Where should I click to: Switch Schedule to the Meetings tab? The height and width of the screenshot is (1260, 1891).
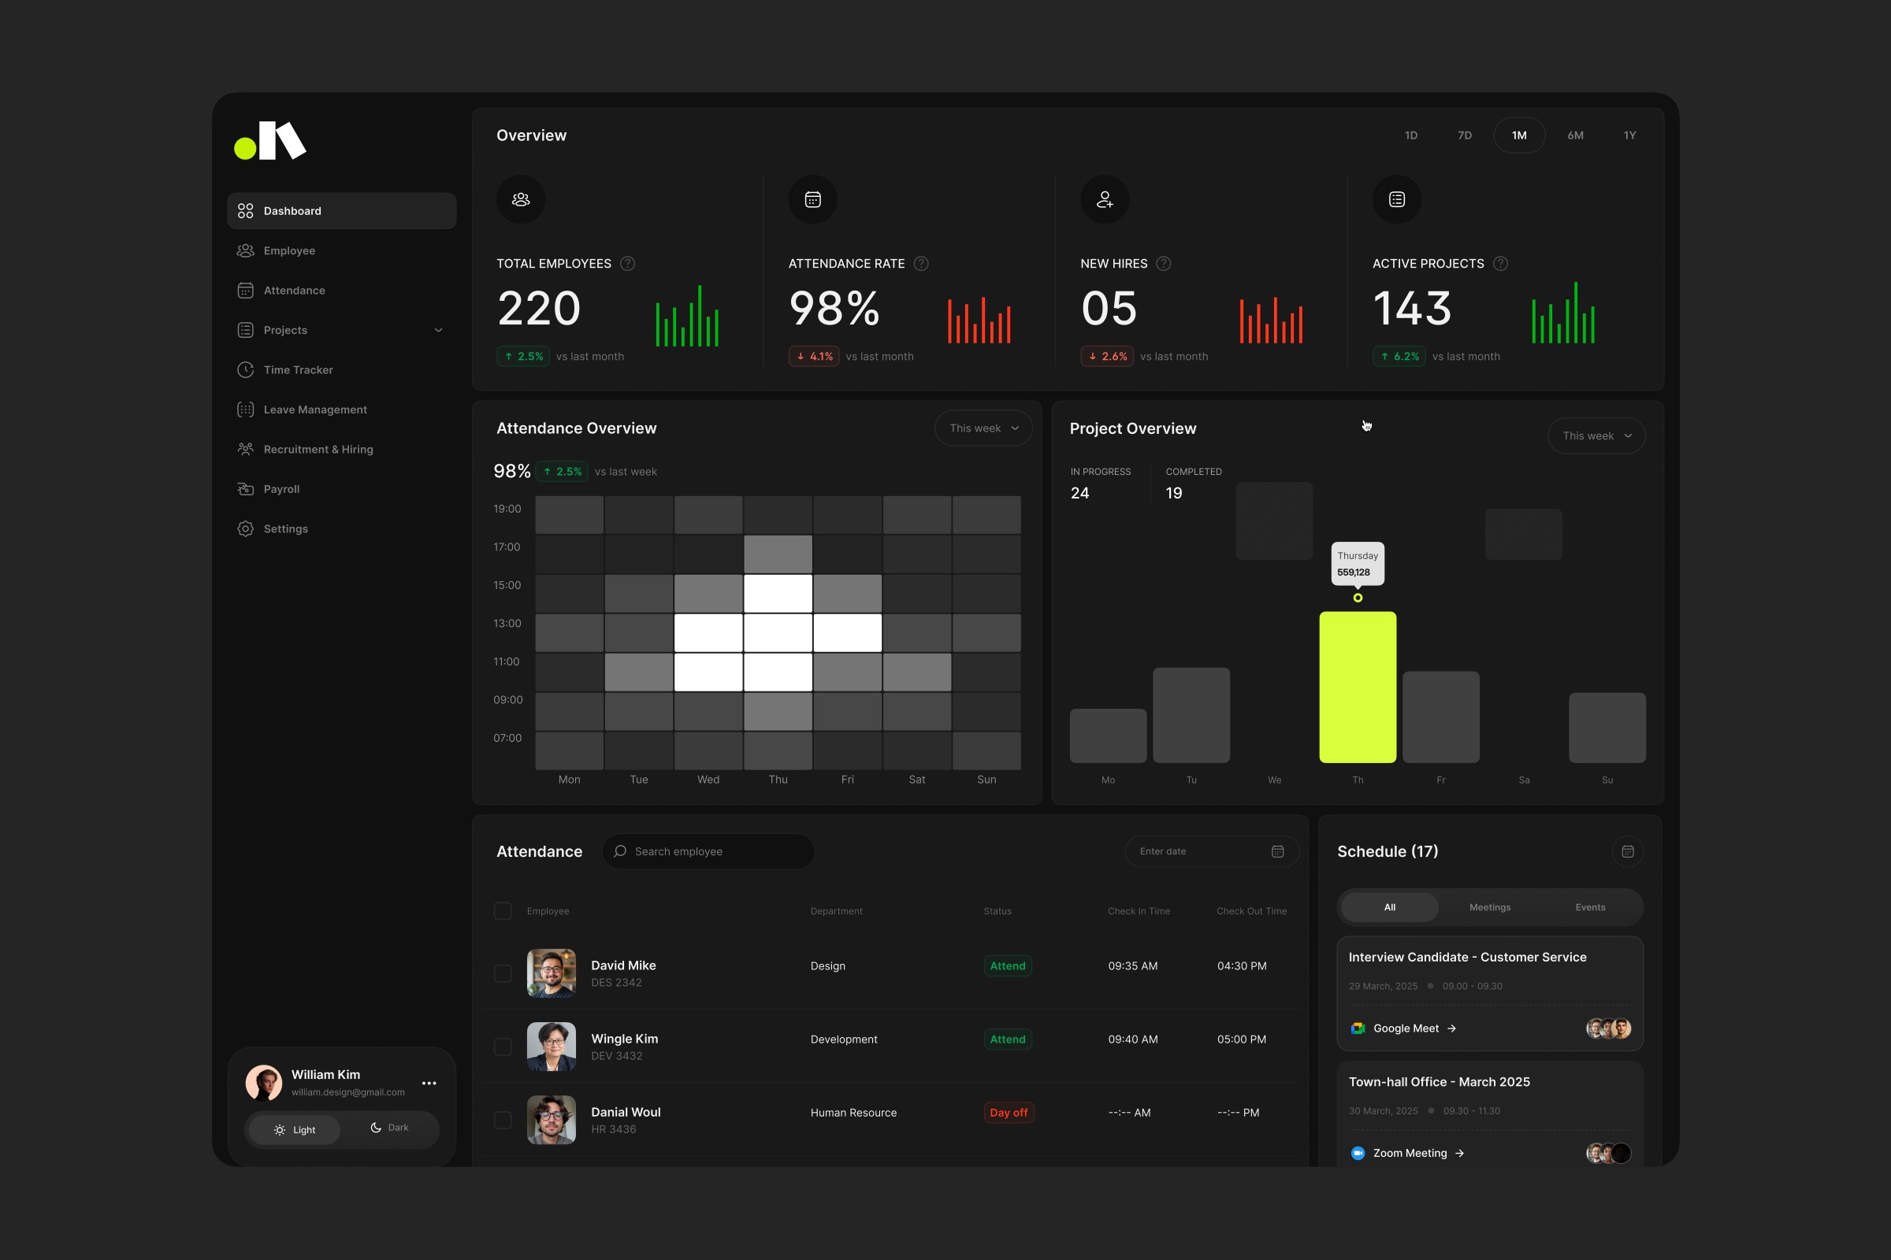pos(1489,907)
